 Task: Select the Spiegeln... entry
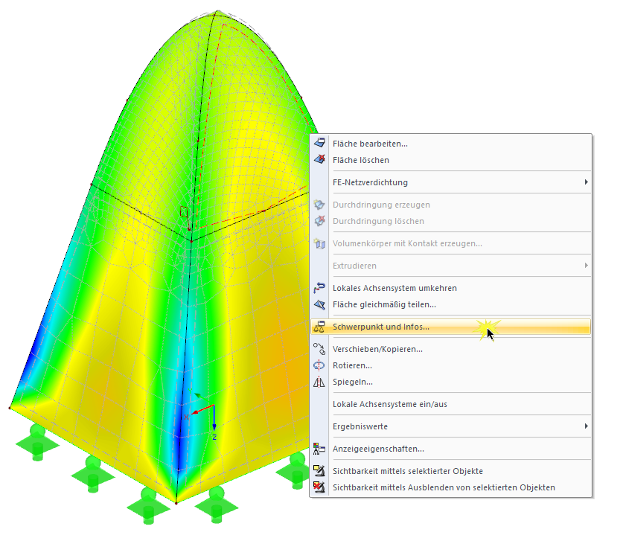point(450,382)
